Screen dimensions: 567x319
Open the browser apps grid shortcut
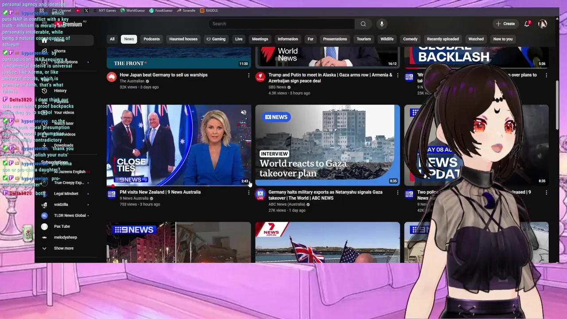click(42, 10)
